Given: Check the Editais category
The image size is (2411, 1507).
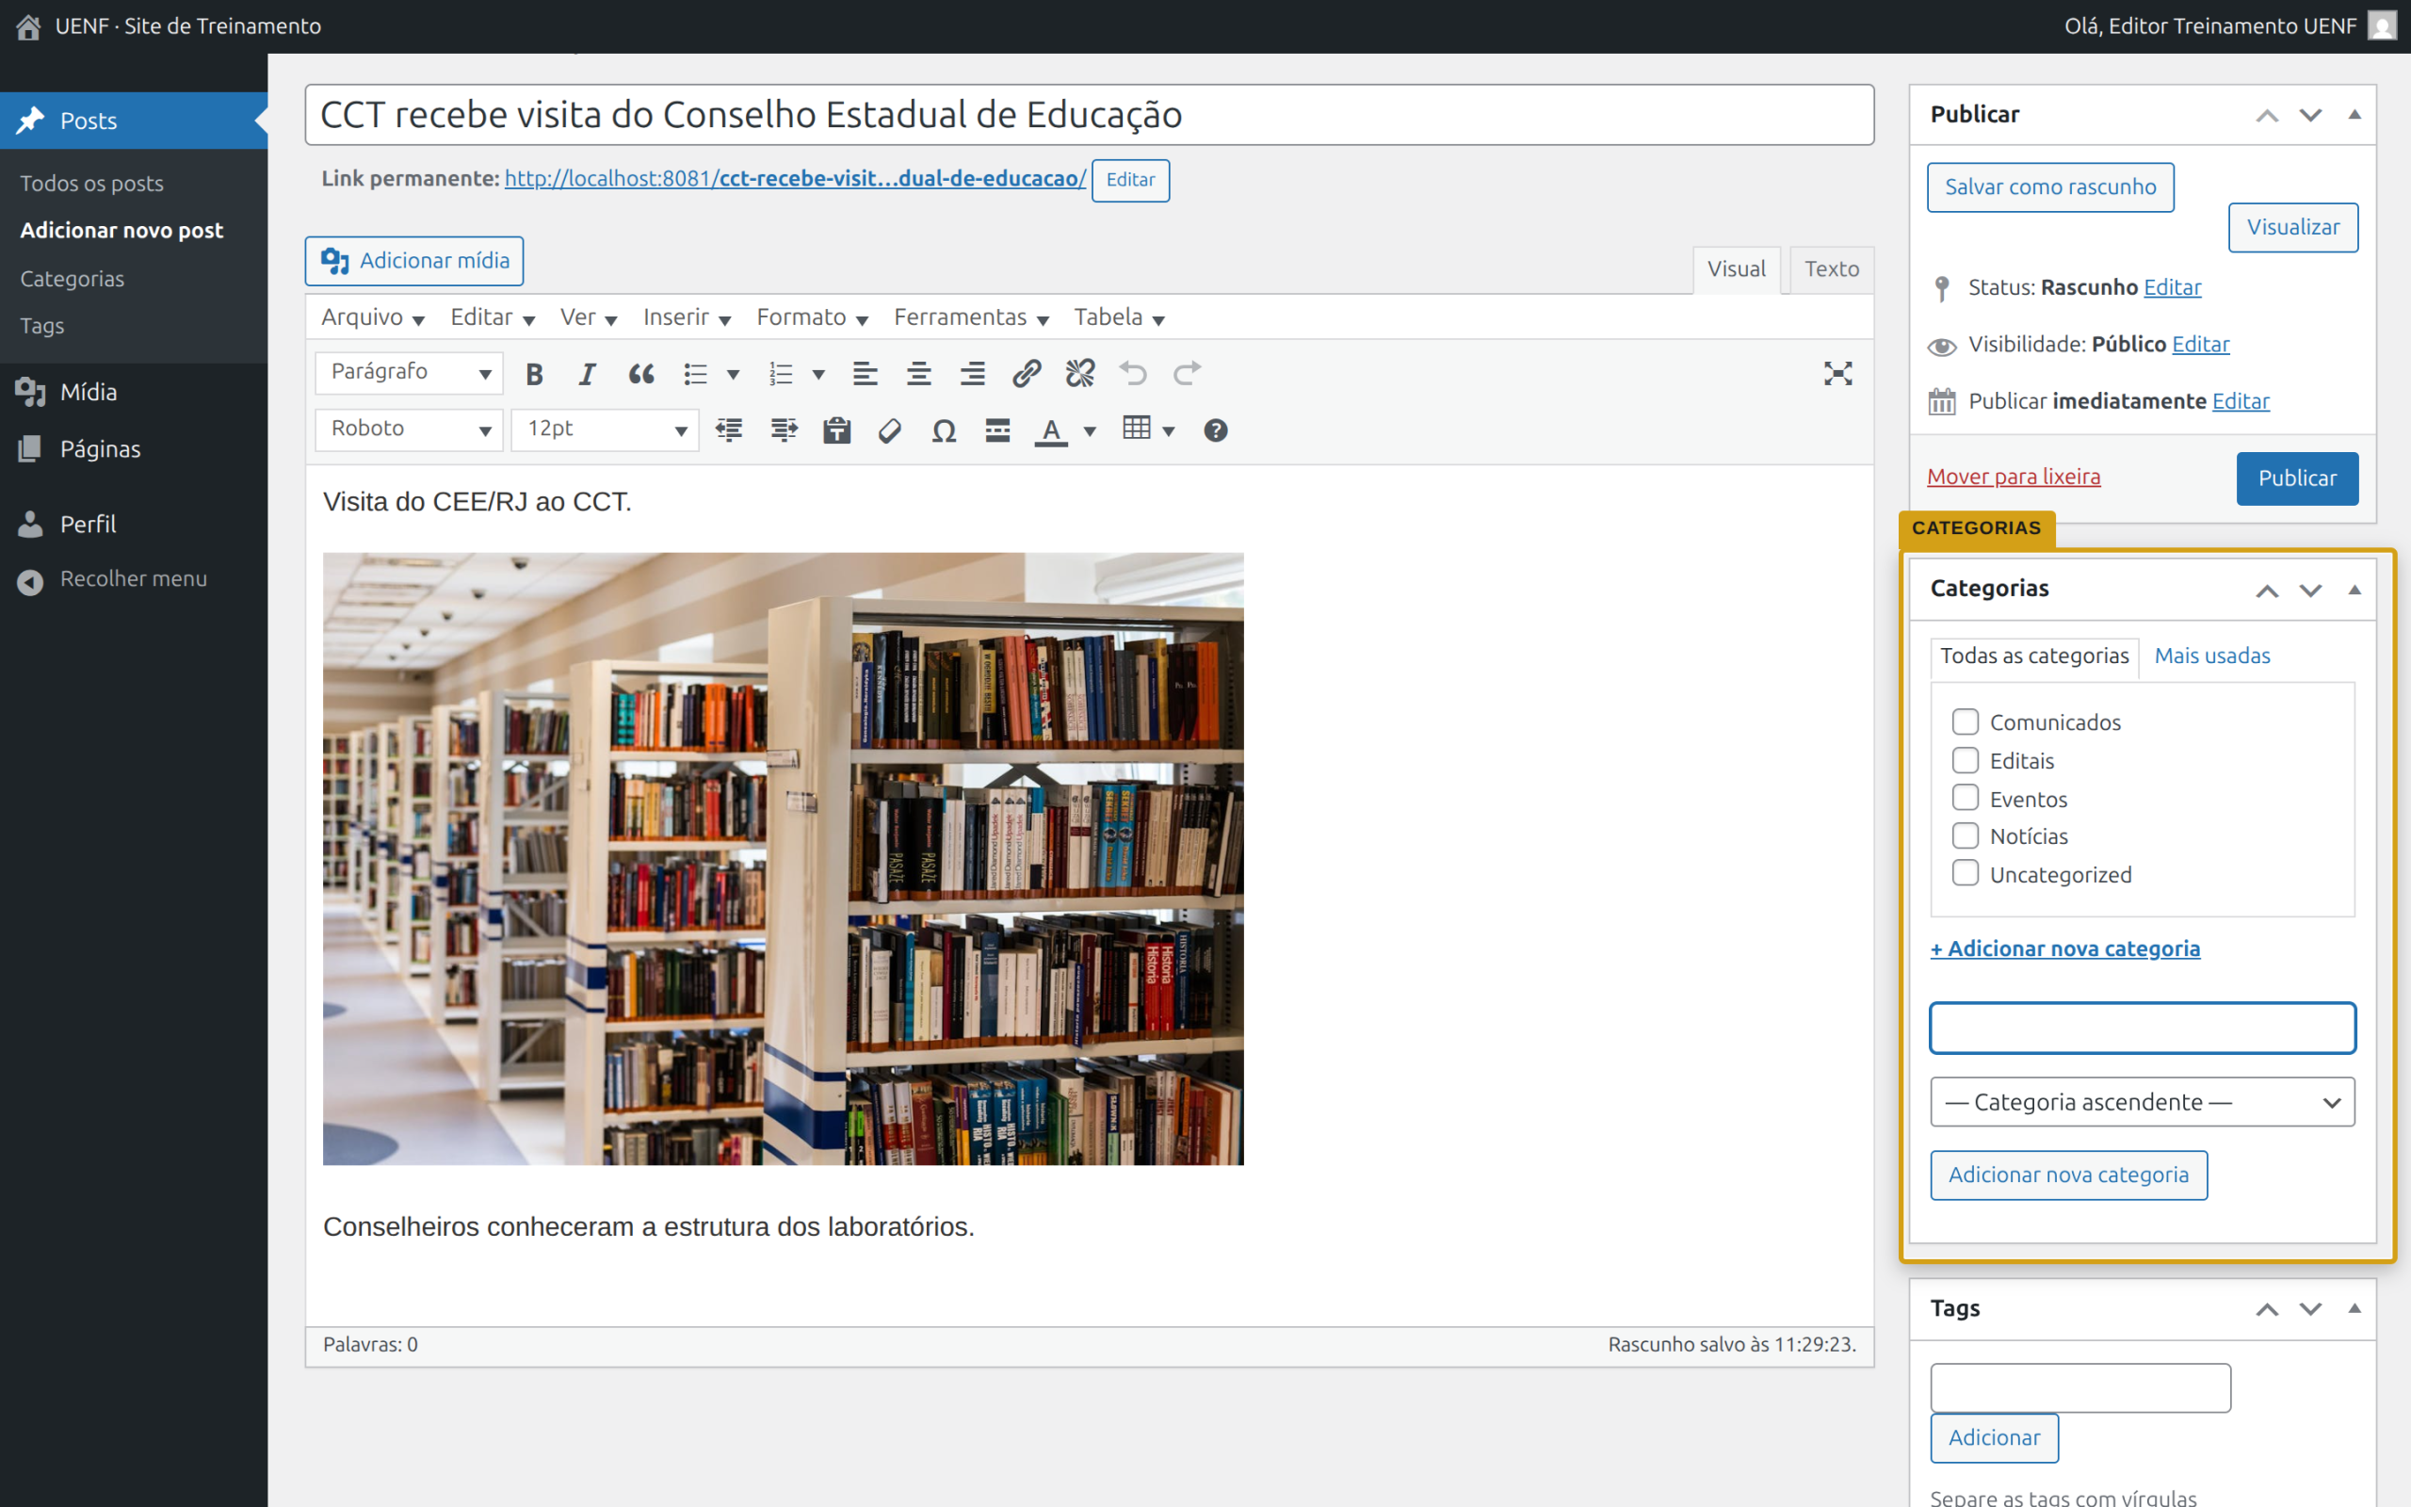Looking at the screenshot, I should click(1965, 759).
